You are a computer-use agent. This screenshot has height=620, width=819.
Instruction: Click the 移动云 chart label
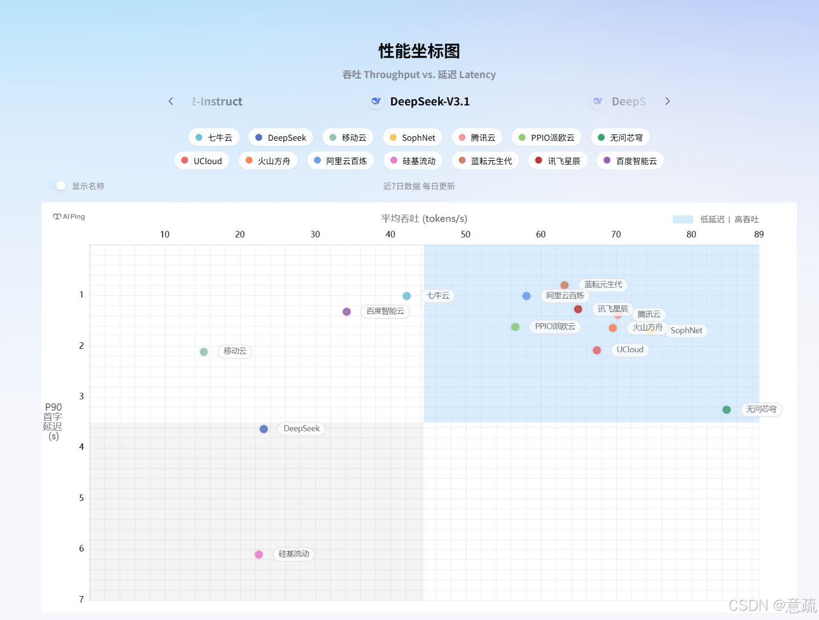pos(235,351)
